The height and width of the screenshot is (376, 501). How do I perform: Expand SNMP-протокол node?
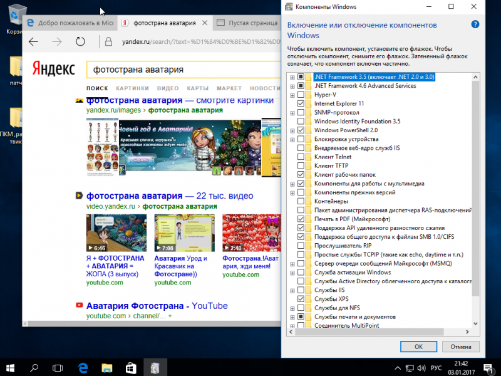click(292, 113)
